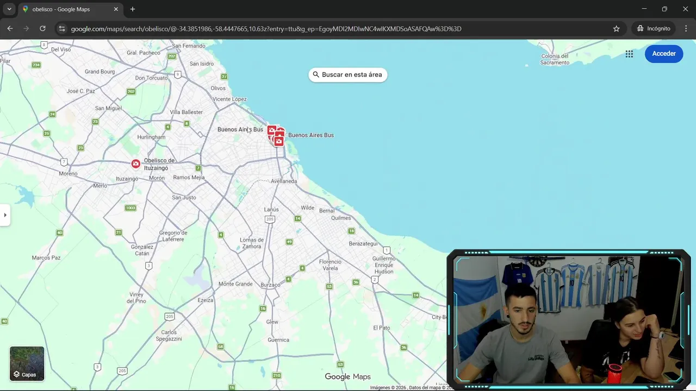The image size is (696, 391).
Task: Open the Chrome three-dot menu
Action: pos(686,28)
